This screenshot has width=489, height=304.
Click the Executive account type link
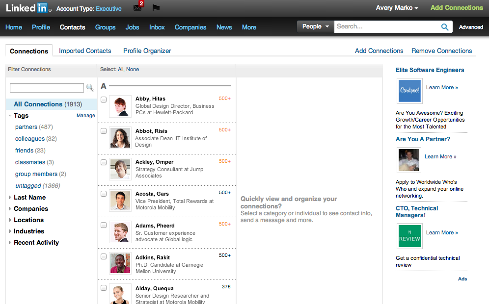(109, 9)
